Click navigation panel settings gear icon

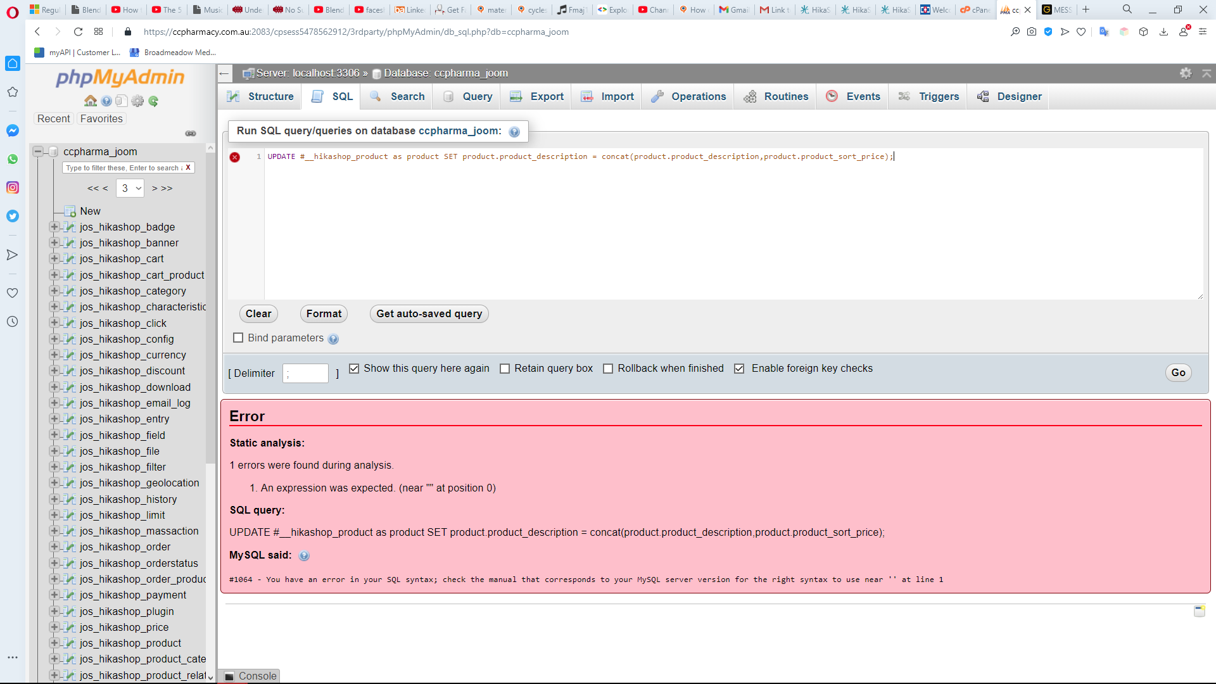pyautogui.click(x=137, y=101)
